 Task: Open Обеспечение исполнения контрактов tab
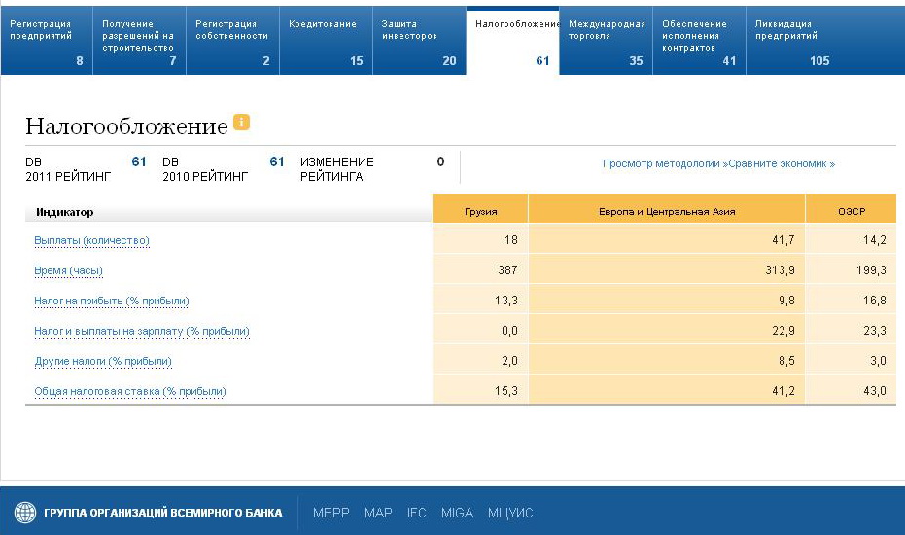pyautogui.click(x=698, y=41)
